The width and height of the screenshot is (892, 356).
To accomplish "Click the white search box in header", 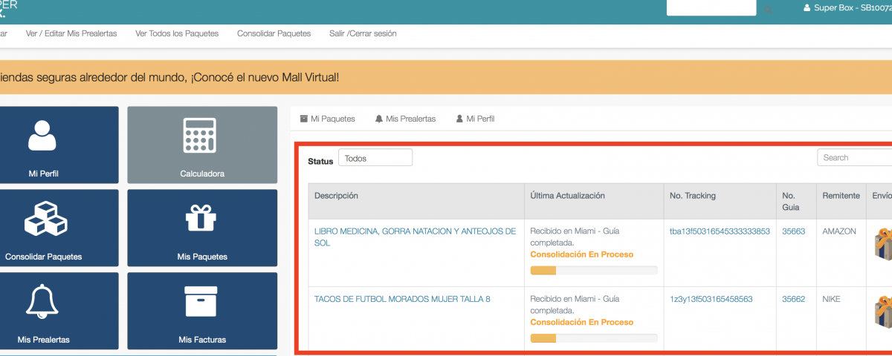I will click(x=711, y=7).
